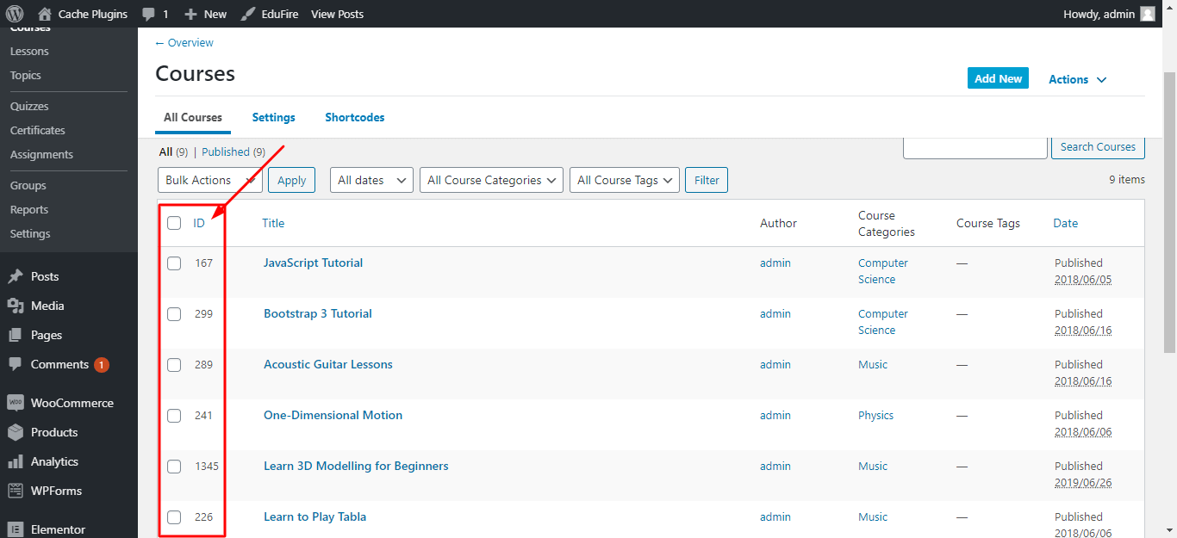Check the One-Dimensional Motion row checkbox
The width and height of the screenshot is (1177, 538).
(x=174, y=416)
